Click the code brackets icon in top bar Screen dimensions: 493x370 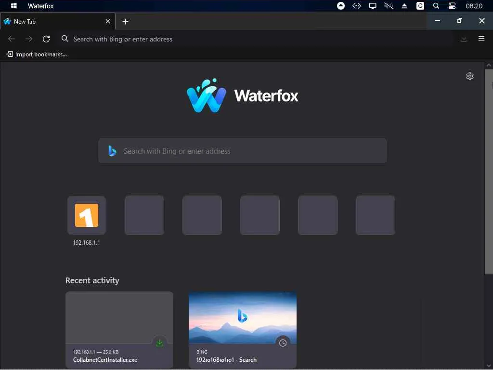[357, 6]
